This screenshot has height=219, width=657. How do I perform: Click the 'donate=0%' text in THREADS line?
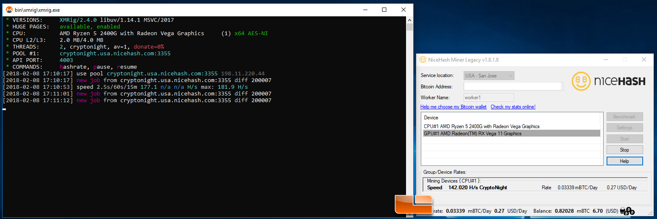tap(149, 47)
